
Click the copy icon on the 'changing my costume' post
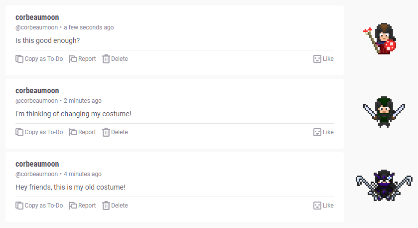19,132
